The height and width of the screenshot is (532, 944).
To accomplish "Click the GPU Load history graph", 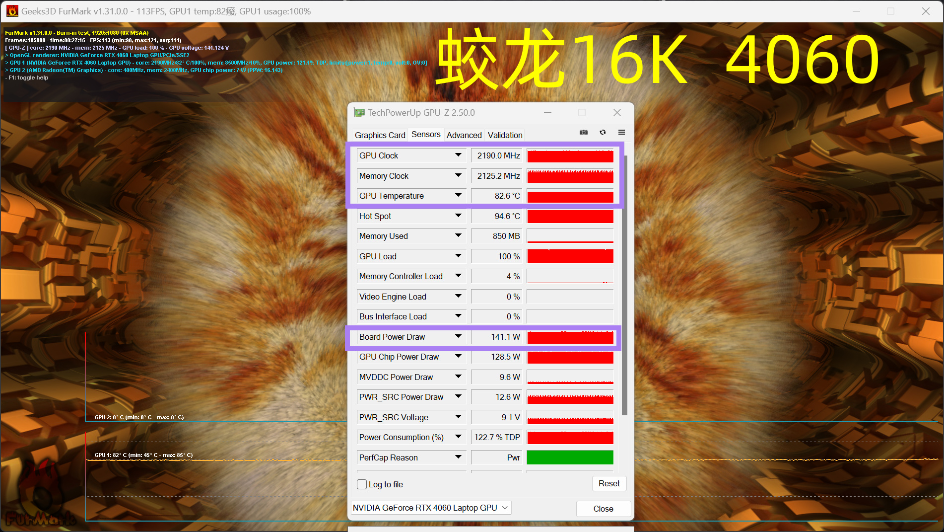I will [x=570, y=256].
